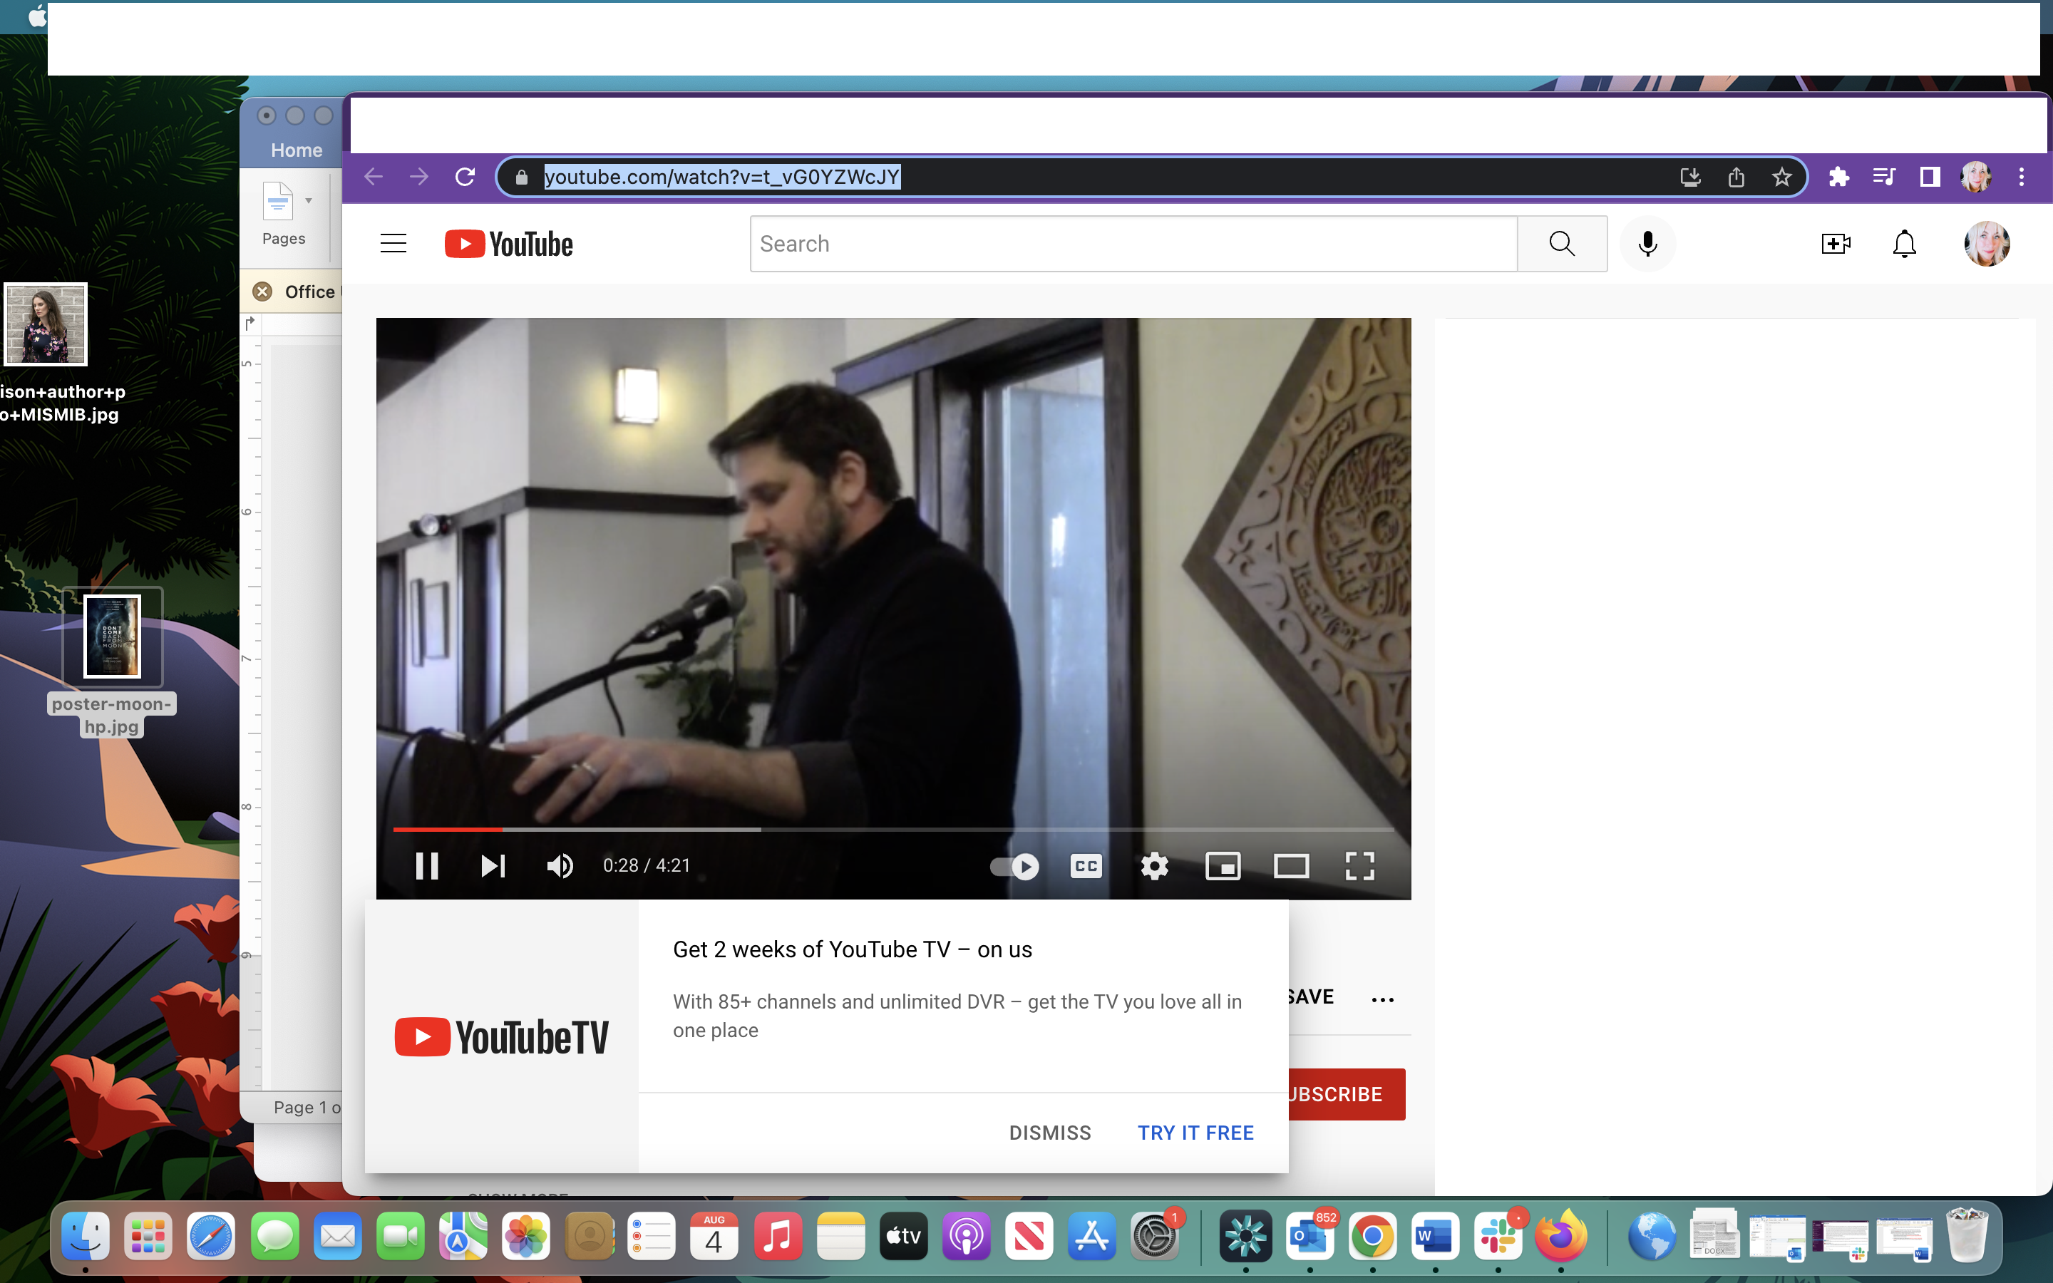Toggle the autoplay switch
The image size is (2053, 1283).
pyautogui.click(x=1014, y=865)
